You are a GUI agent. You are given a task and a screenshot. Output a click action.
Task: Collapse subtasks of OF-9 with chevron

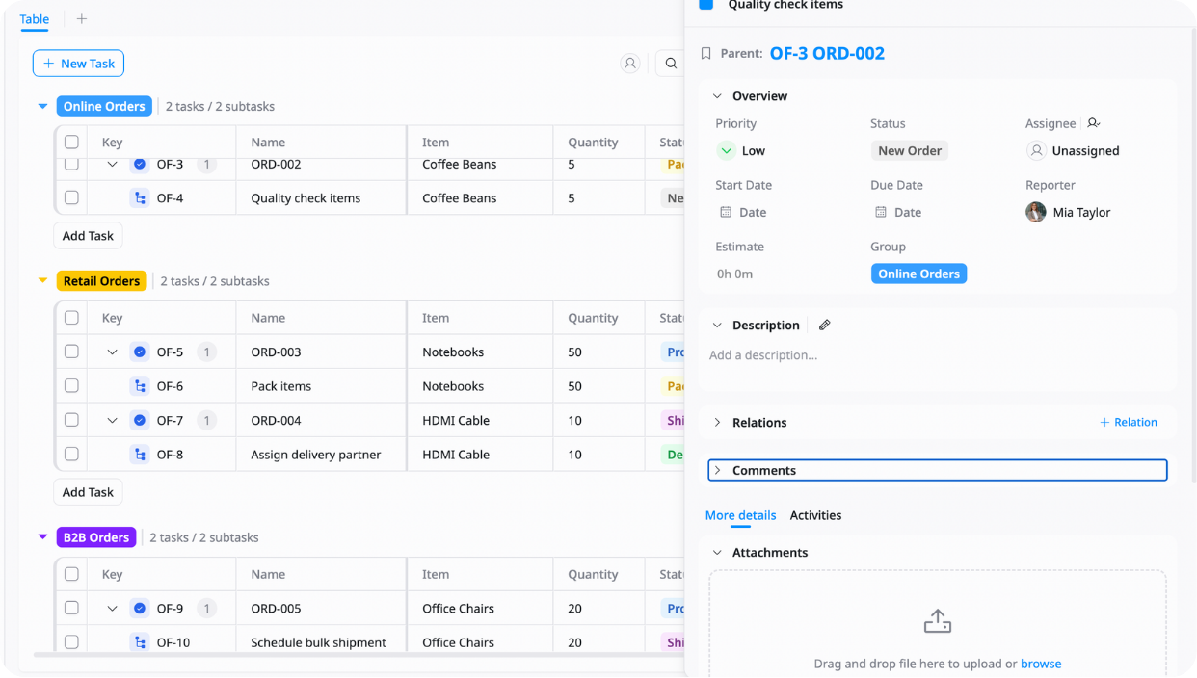(112, 609)
